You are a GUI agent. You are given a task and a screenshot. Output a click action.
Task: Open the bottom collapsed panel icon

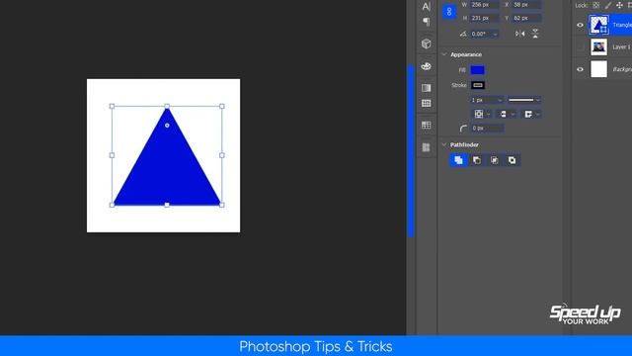(x=426, y=147)
